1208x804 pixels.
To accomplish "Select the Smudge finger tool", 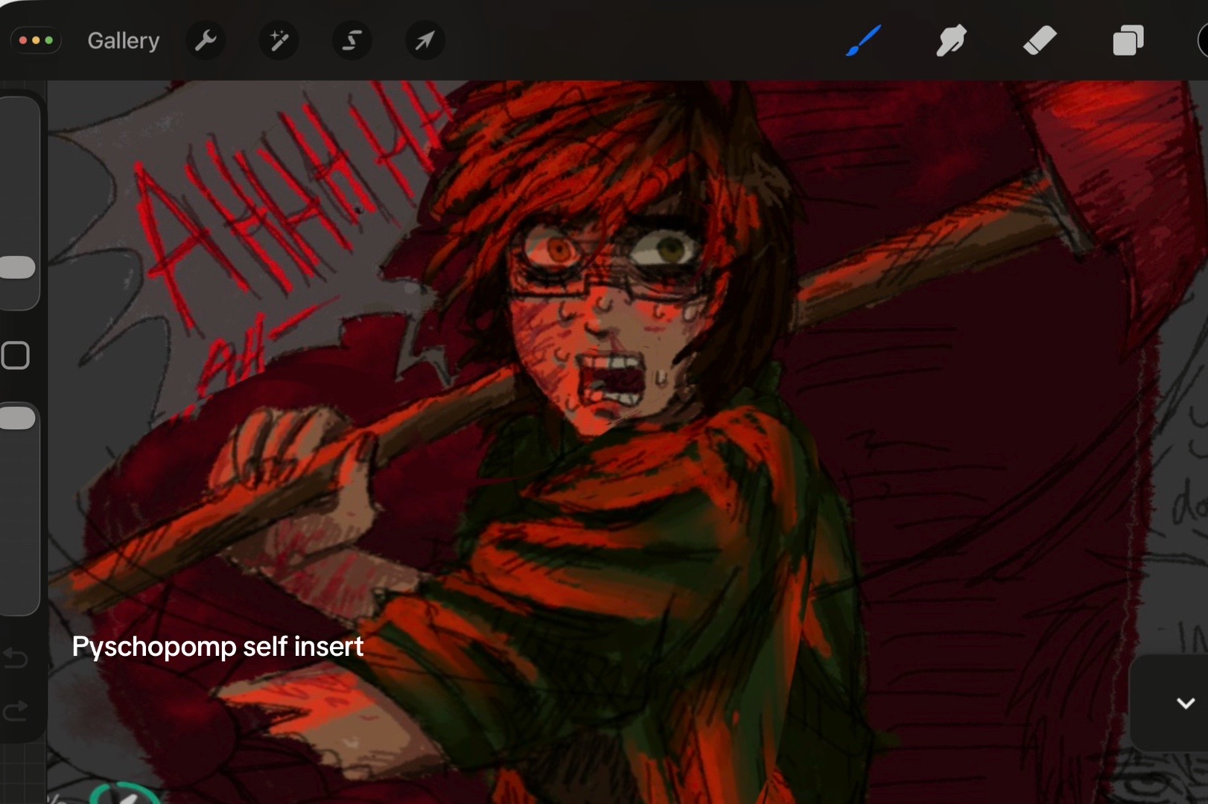I will click(x=952, y=40).
